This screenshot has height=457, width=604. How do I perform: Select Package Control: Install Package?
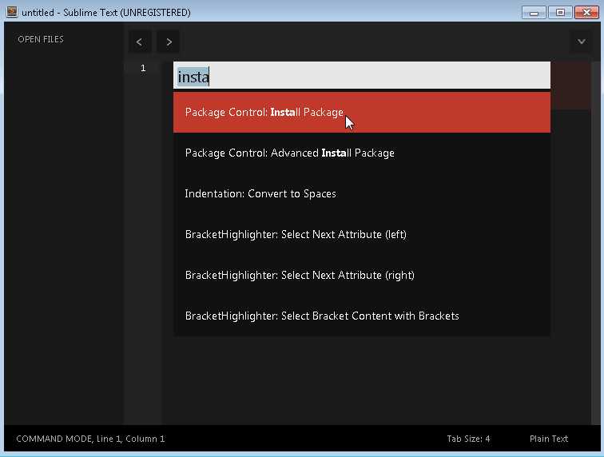(362, 112)
